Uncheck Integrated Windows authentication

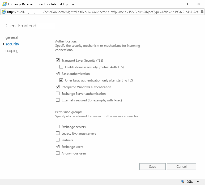(58, 87)
